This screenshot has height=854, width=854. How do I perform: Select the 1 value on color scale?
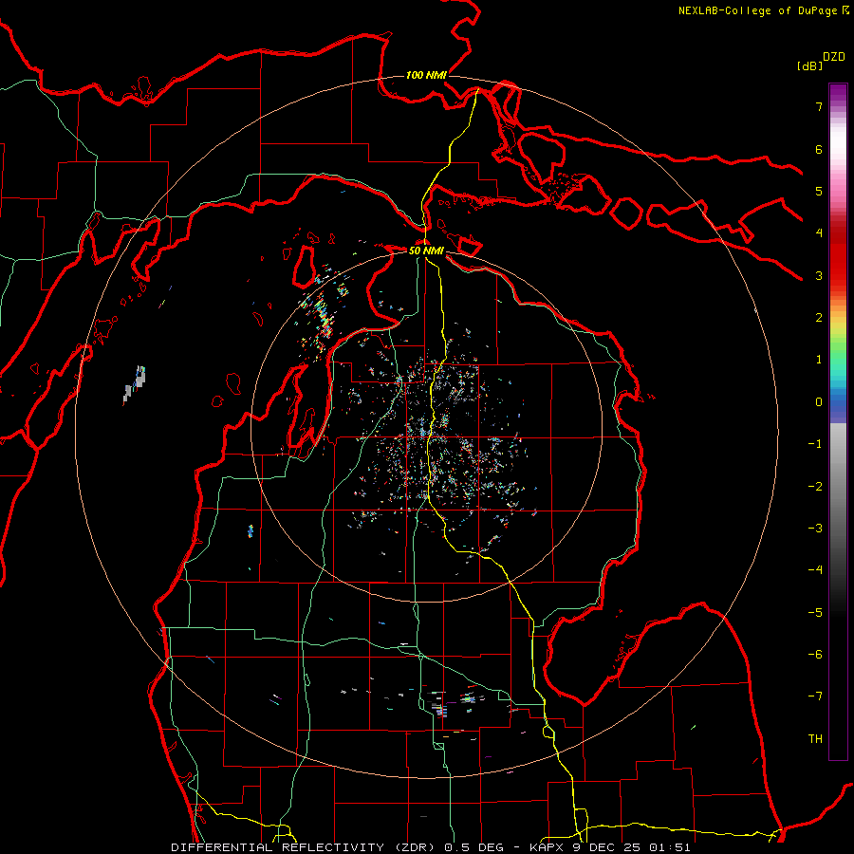819,360
